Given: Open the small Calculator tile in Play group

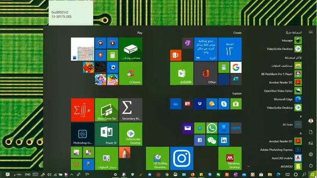Looking at the screenshot, I should pos(112,55).
